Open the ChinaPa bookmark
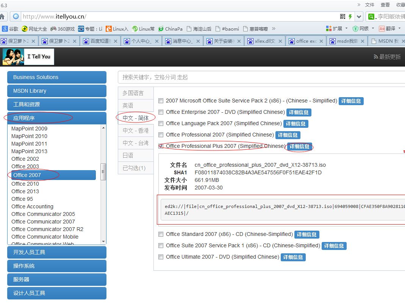 [170, 29]
